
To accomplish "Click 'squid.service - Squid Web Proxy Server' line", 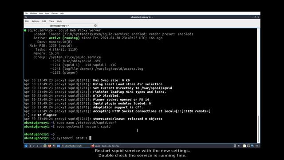I will [x=64, y=30].
